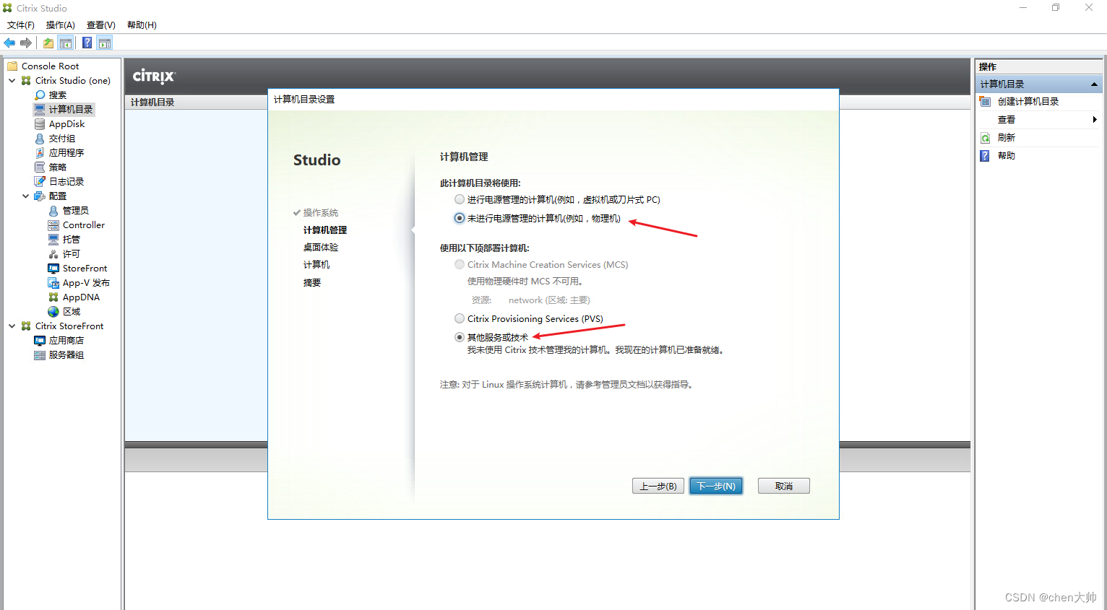
Task: Open 区域 node in the tree
Action: pos(72,311)
